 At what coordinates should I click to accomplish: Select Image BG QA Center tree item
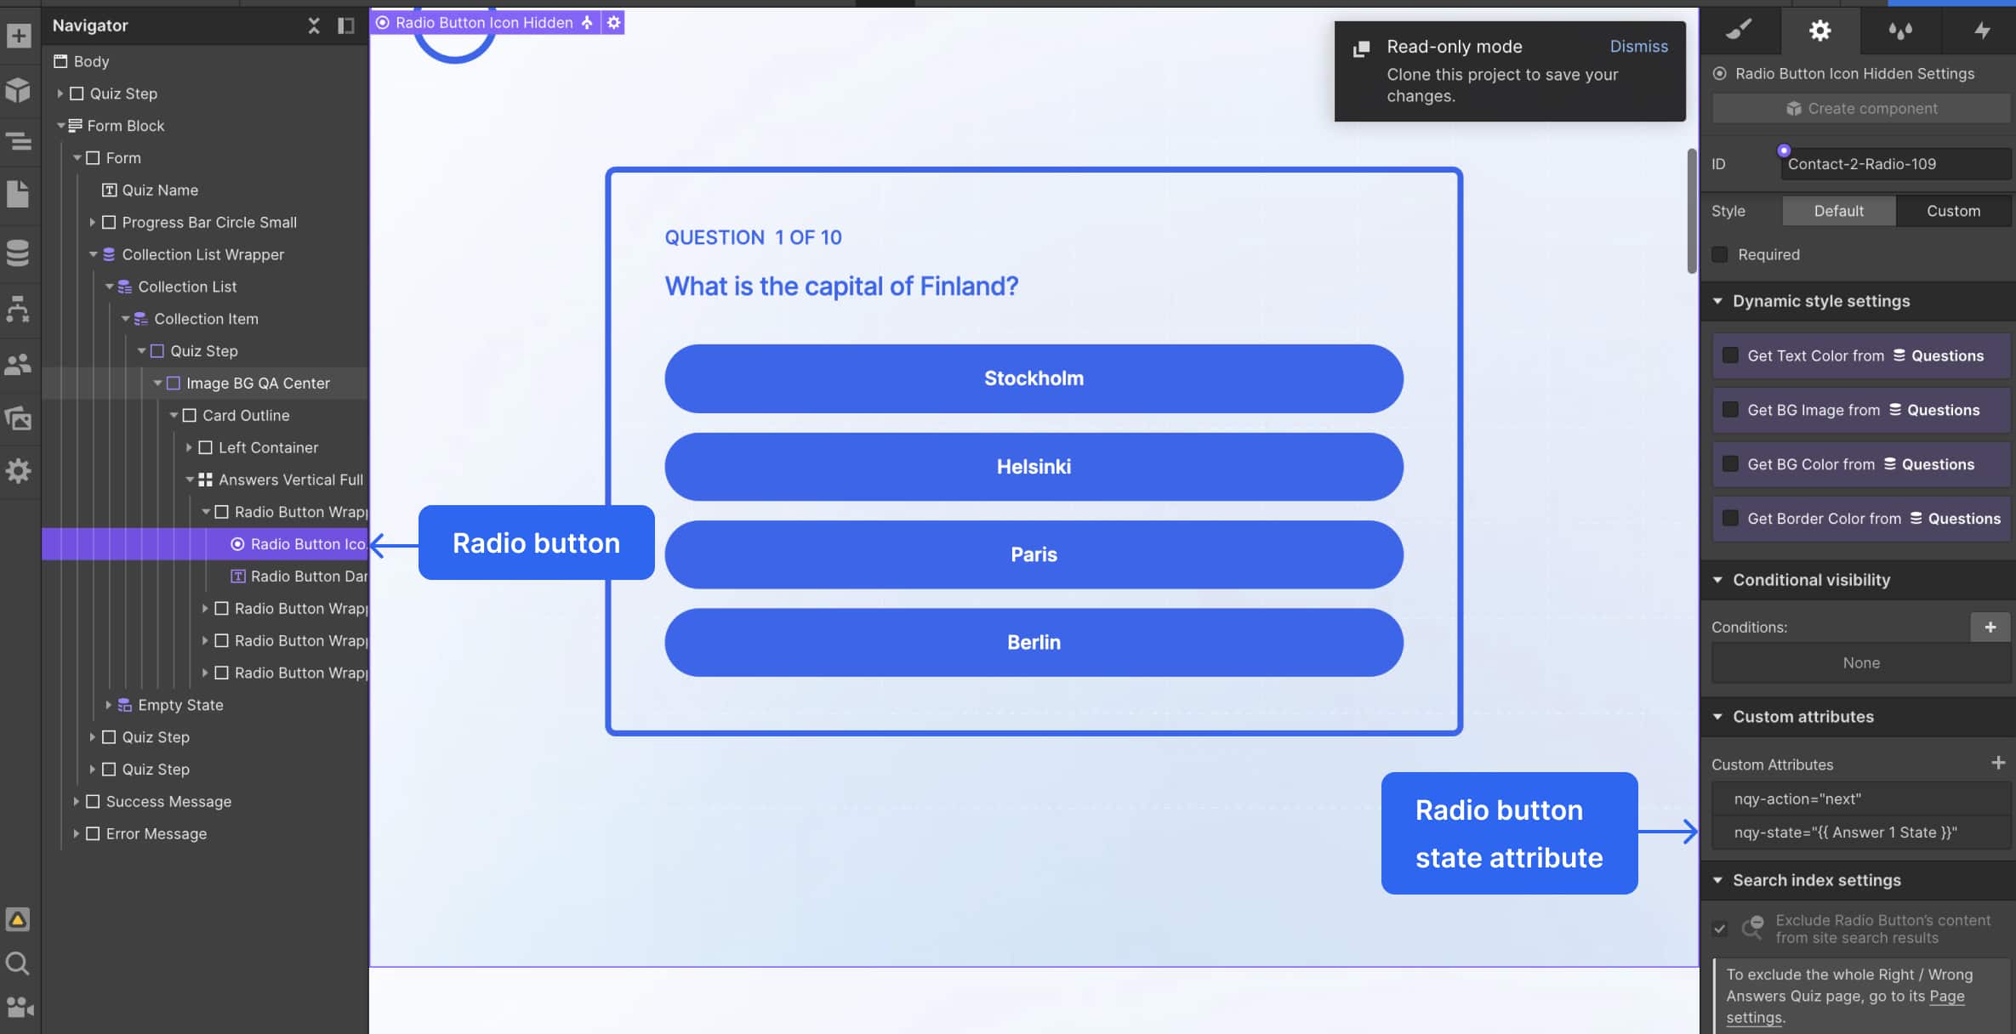[x=258, y=383]
